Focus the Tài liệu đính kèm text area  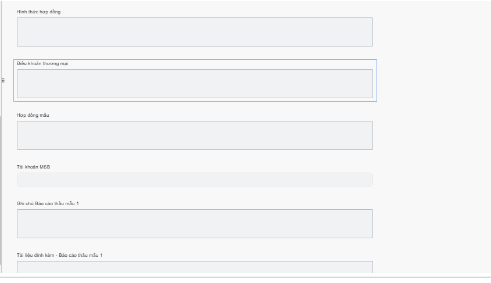point(195,267)
